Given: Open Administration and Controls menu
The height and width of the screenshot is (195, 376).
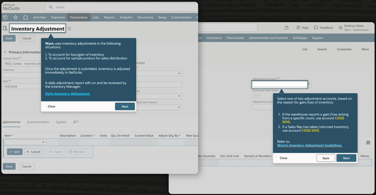Looking at the screenshot, I should coord(268,38).
